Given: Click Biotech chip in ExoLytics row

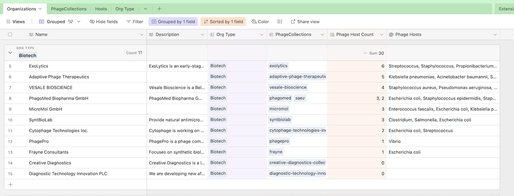Looking at the screenshot, I should pyautogui.click(x=218, y=66).
